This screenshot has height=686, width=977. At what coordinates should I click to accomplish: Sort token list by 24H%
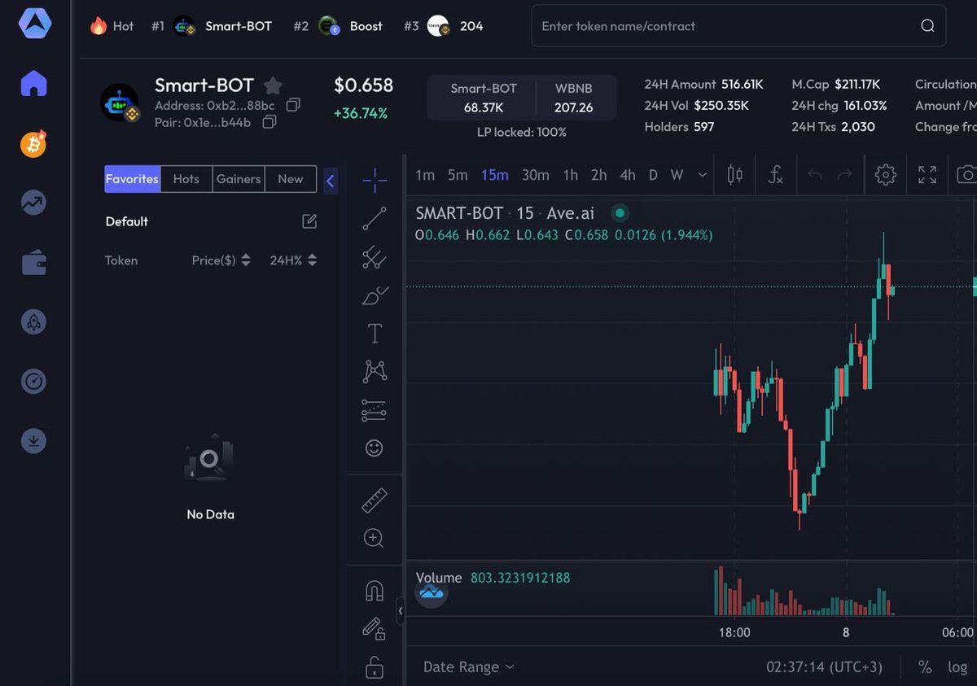pyautogui.click(x=293, y=260)
